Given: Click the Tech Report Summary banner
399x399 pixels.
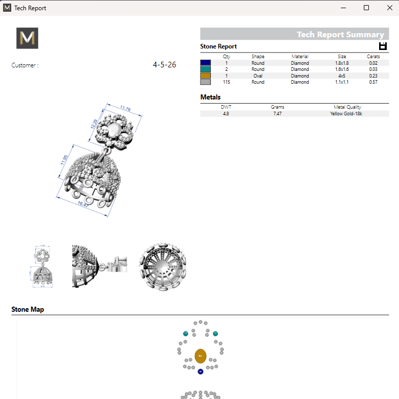Looking at the screenshot, I should pos(294,34).
